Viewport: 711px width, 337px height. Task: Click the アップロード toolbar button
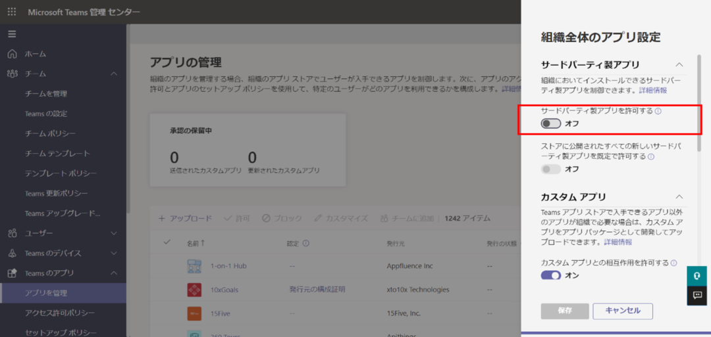tap(185, 219)
